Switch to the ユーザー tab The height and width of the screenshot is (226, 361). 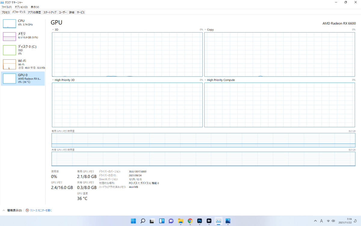(x=63, y=12)
